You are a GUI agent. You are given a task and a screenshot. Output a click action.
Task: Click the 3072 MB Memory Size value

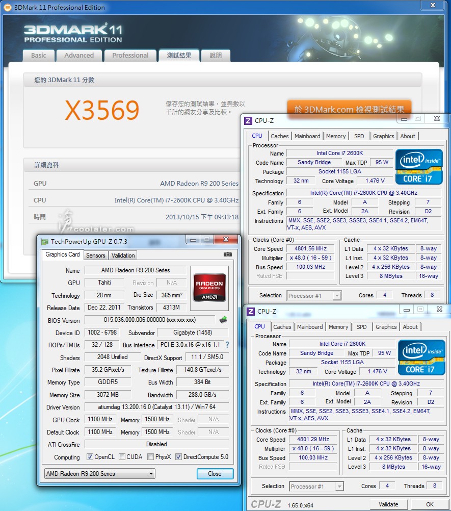point(108,395)
